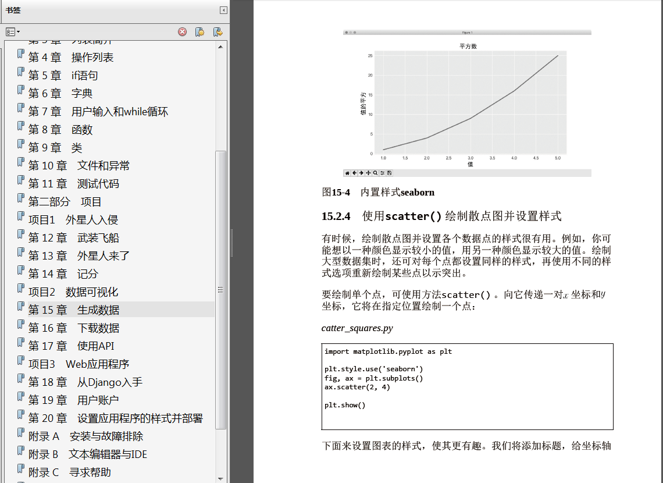This screenshot has height=483, width=663.
Task: Click the bookmarks list scroll-down arrow
Action: [220, 478]
